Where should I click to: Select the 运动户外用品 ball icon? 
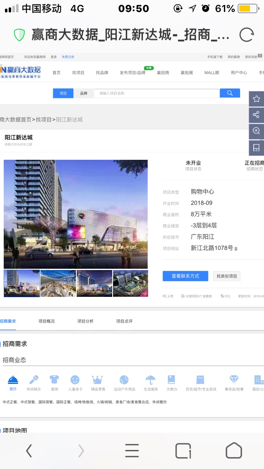[124, 380]
